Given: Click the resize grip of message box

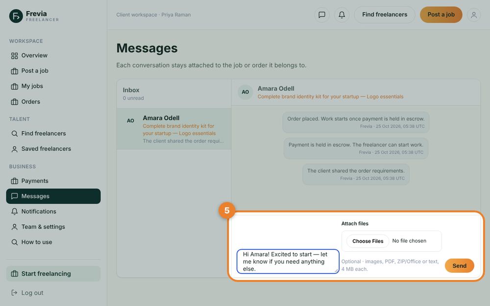Looking at the screenshot, I should coord(336,271).
